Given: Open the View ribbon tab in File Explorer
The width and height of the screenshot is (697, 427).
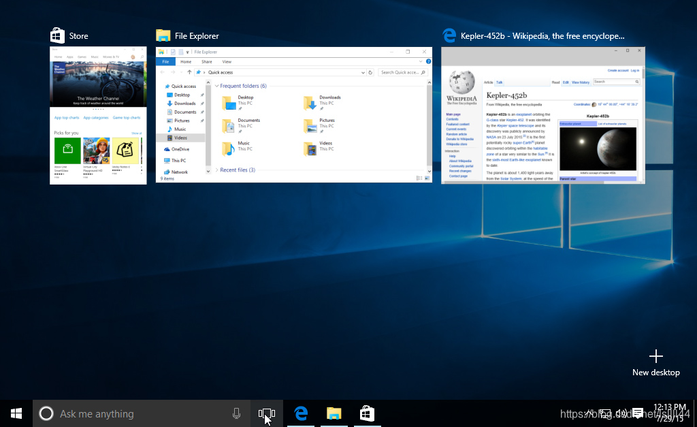Looking at the screenshot, I should pyautogui.click(x=227, y=62).
